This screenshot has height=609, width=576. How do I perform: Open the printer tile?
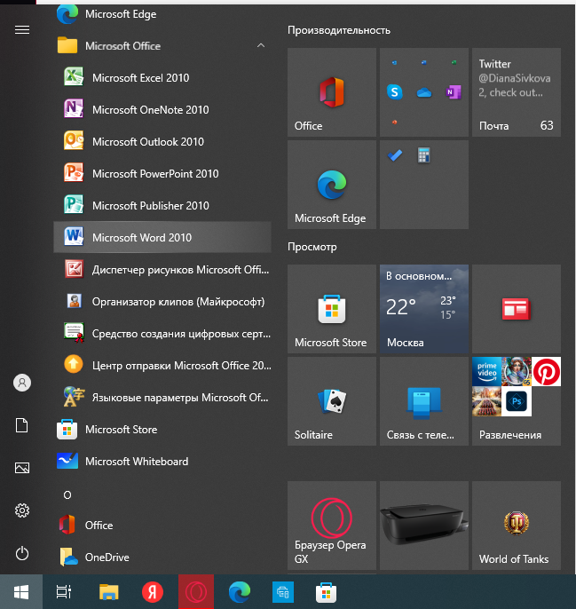pos(424,526)
